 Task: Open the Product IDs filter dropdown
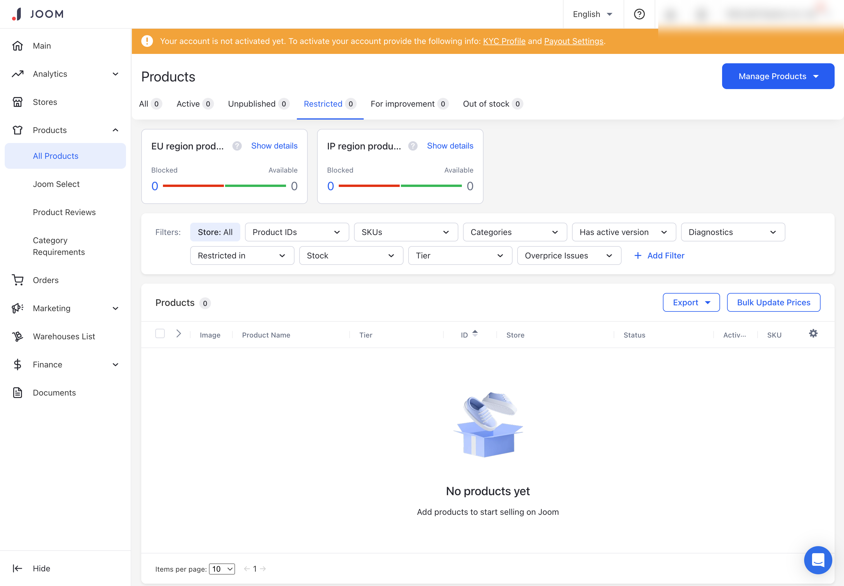click(297, 232)
